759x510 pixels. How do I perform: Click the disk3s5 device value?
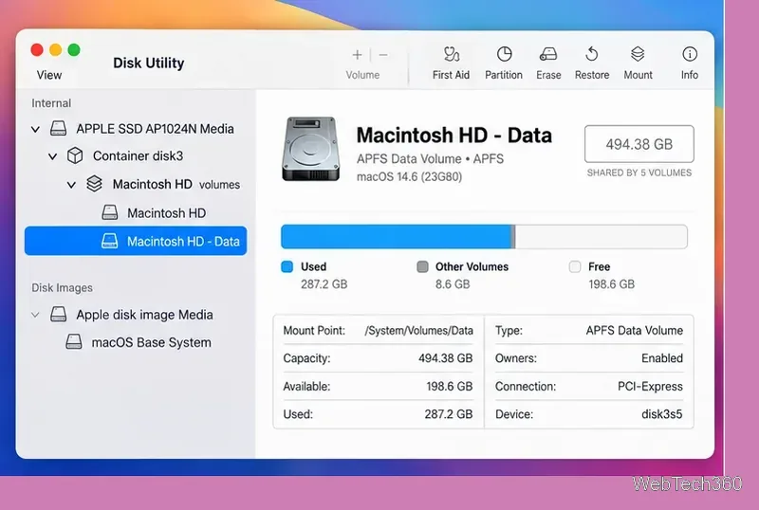(661, 414)
